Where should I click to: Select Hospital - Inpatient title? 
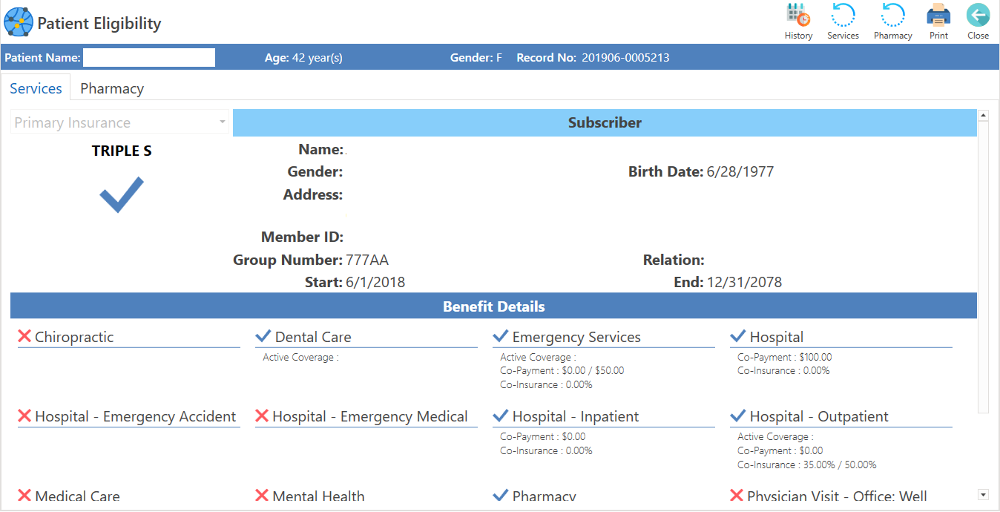tap(576, 416)
